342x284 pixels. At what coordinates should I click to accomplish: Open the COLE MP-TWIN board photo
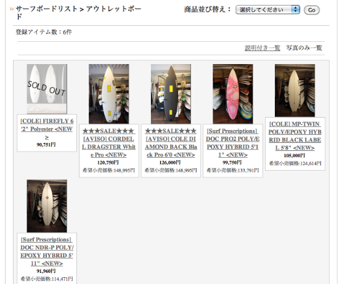coord(295,91)
